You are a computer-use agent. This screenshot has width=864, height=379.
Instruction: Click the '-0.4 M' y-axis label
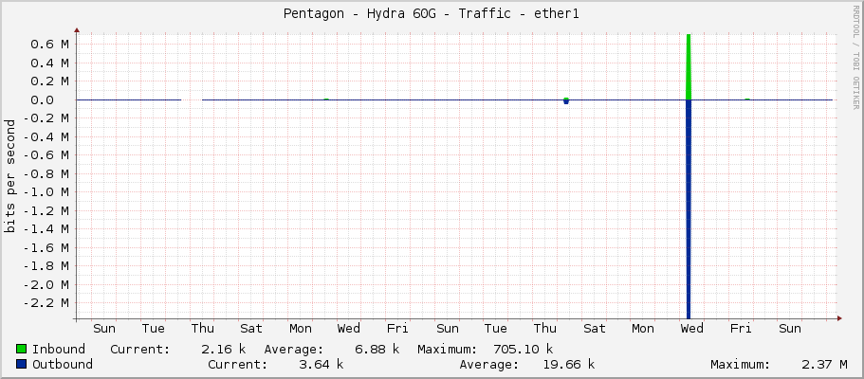(x=46, y=136)
